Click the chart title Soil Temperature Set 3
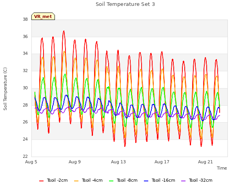This screenshot has height=188, width=251. coord(125,4)
